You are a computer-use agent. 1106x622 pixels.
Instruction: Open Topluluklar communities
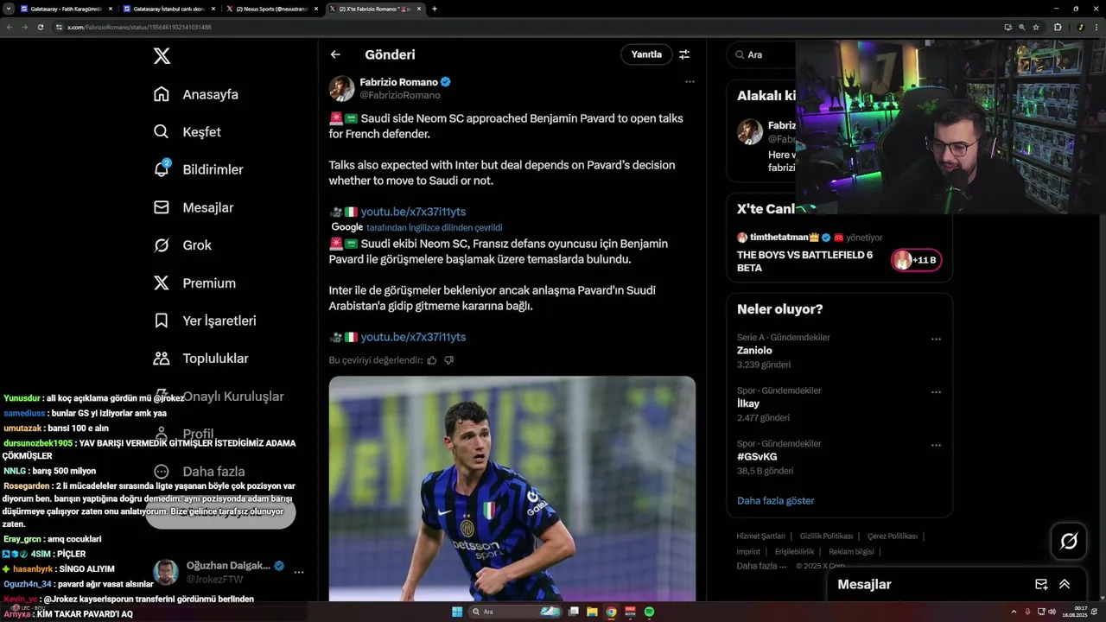point(215,359)
